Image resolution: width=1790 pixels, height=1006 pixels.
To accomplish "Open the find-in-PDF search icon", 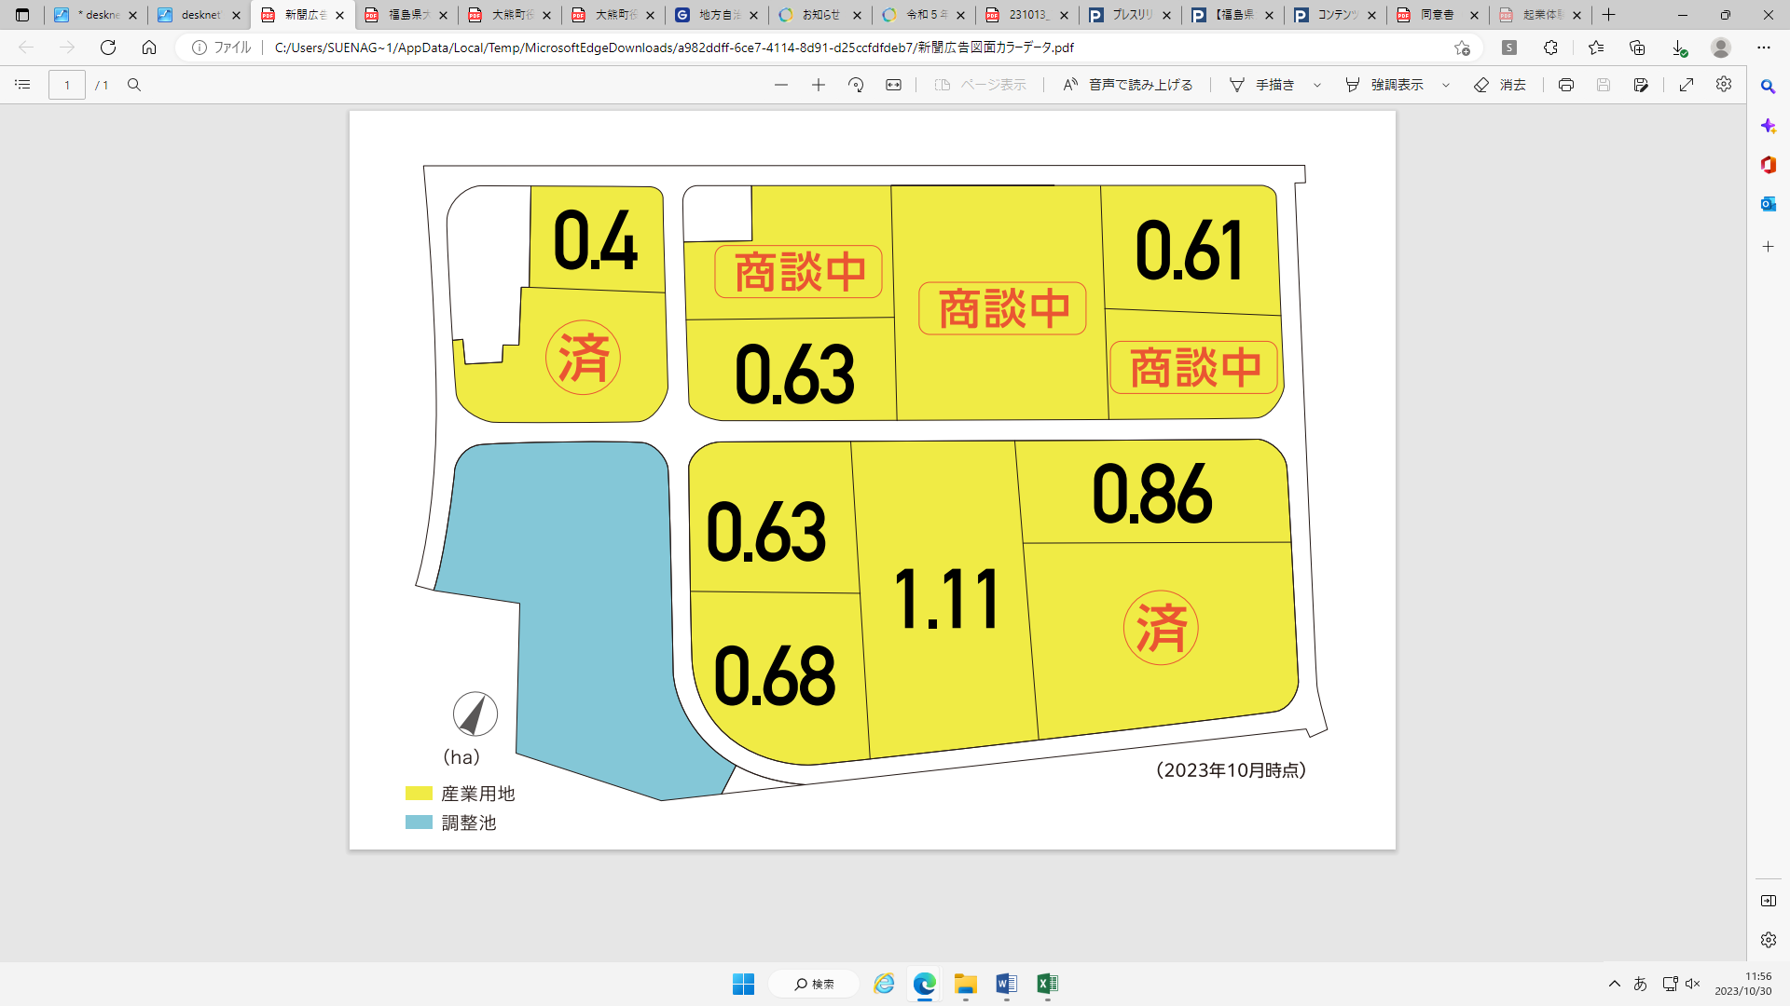I will 134,85.
